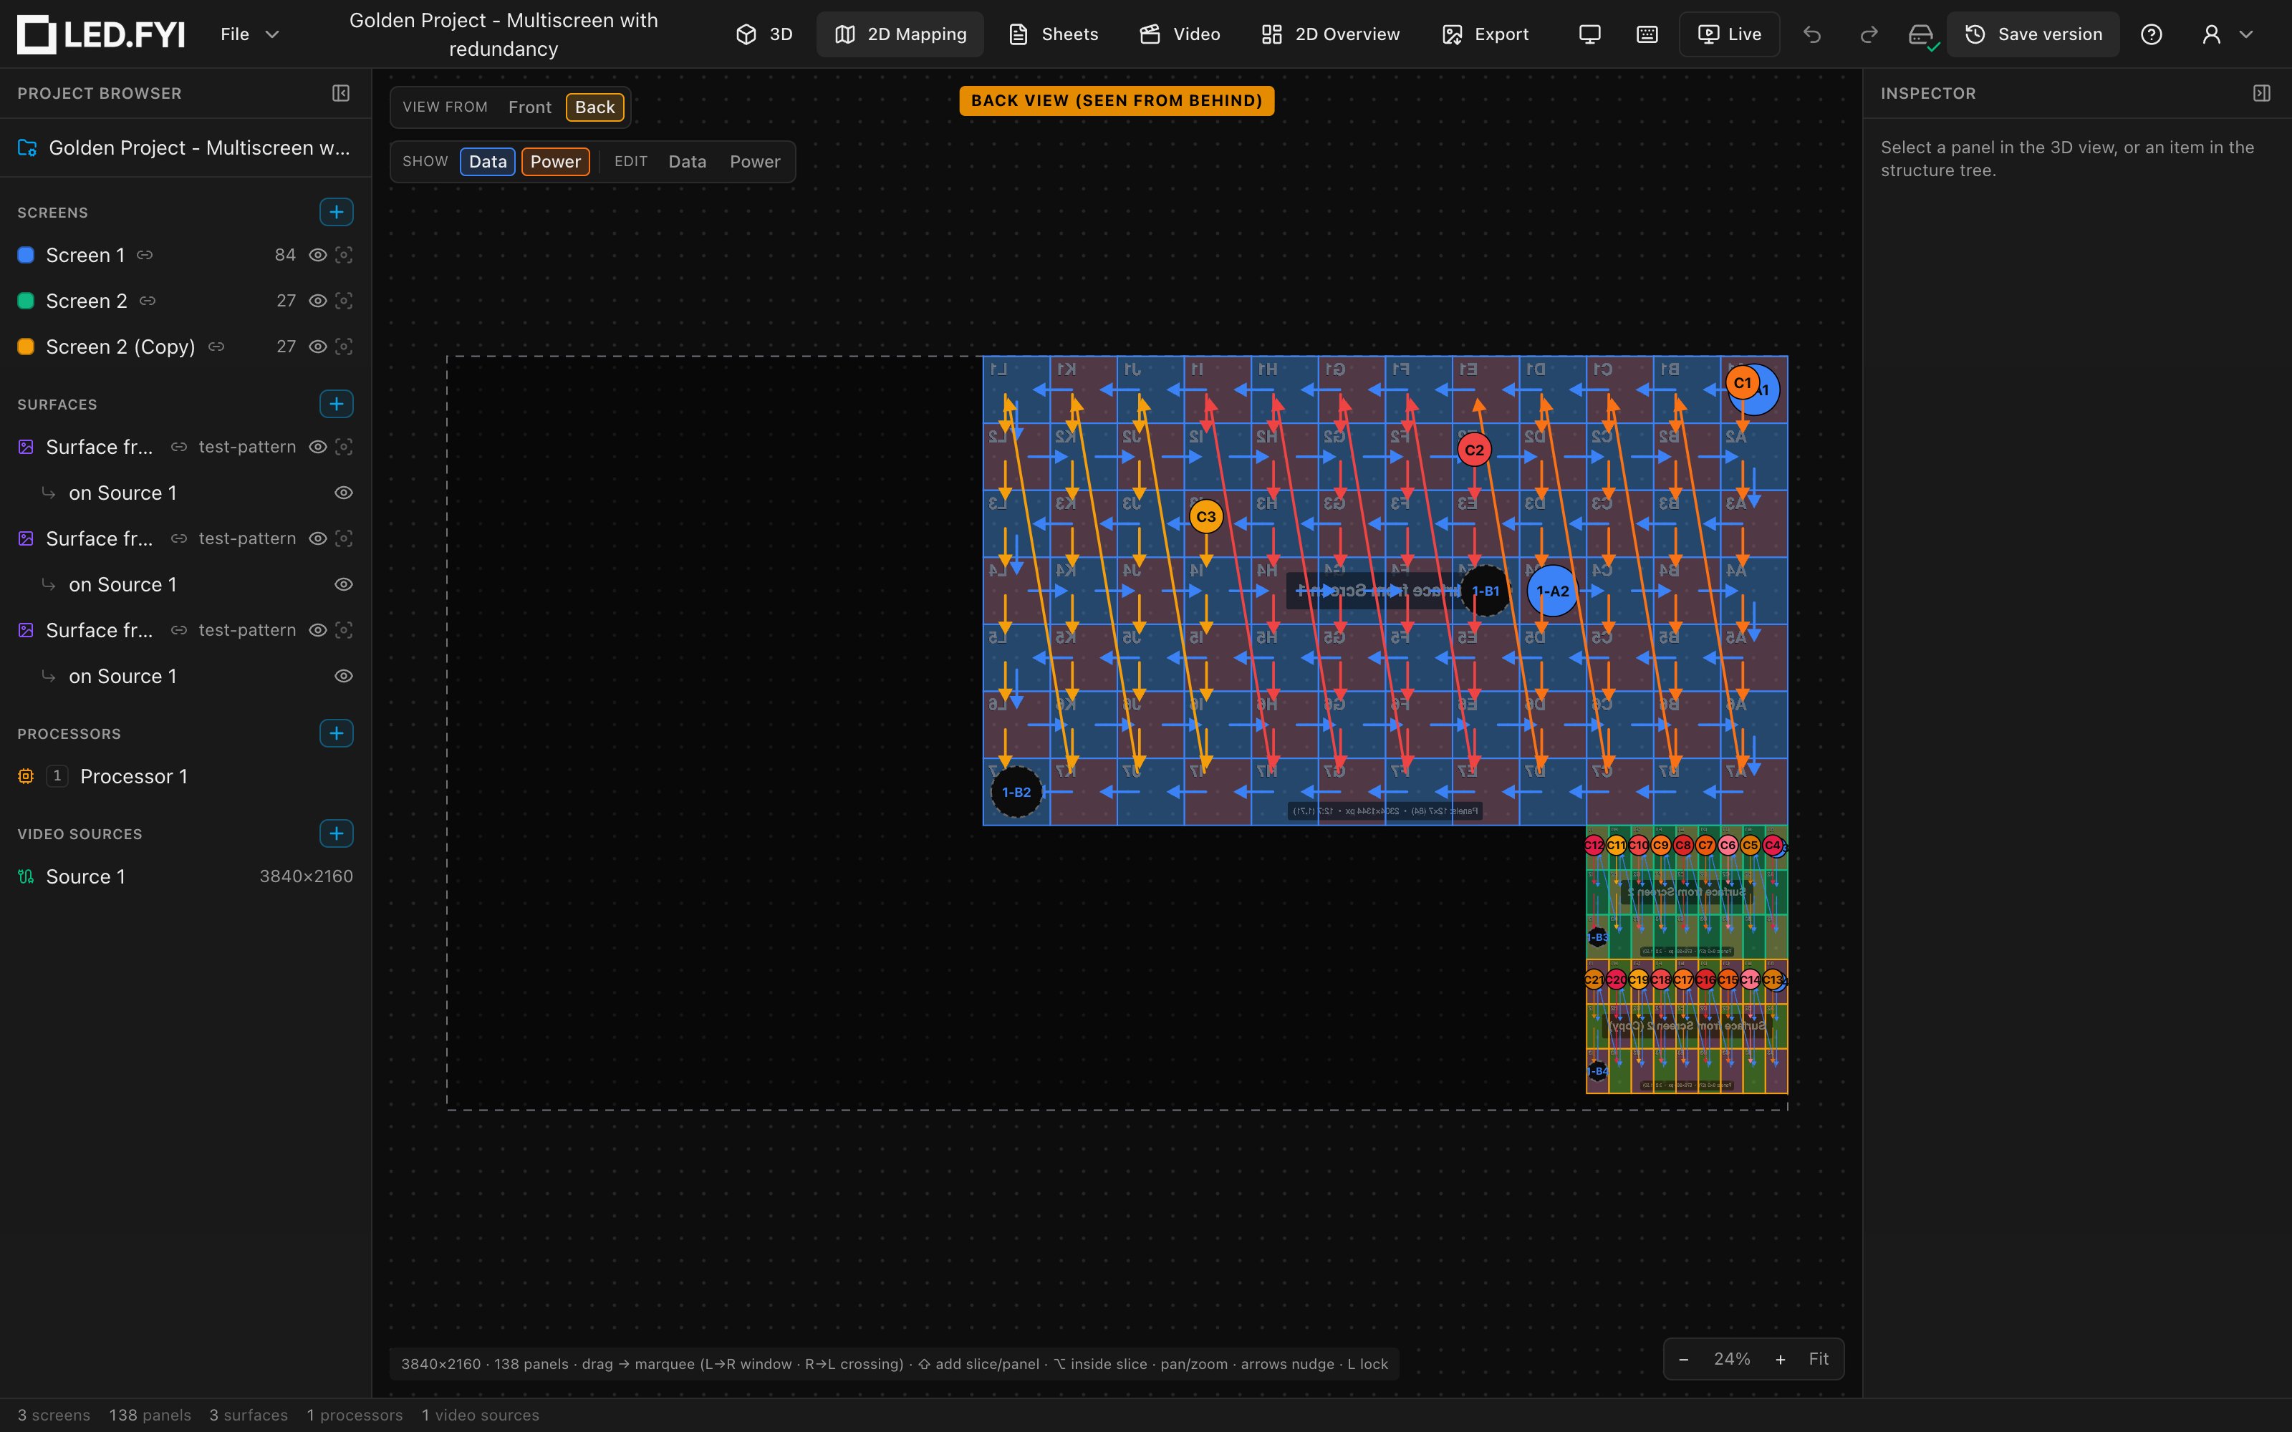Viewport: 2292px width, 1432px height.
Task: Click the cloud sync status icon
Action: coord(1922,36)
